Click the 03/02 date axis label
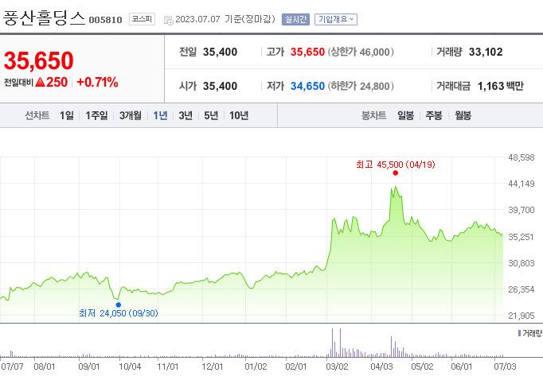This screenshot has height=380, width=543. click(337, 366)
